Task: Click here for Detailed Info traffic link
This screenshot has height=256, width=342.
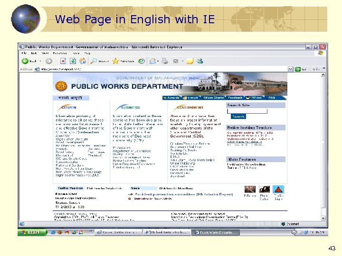Action: pos(104,188)
